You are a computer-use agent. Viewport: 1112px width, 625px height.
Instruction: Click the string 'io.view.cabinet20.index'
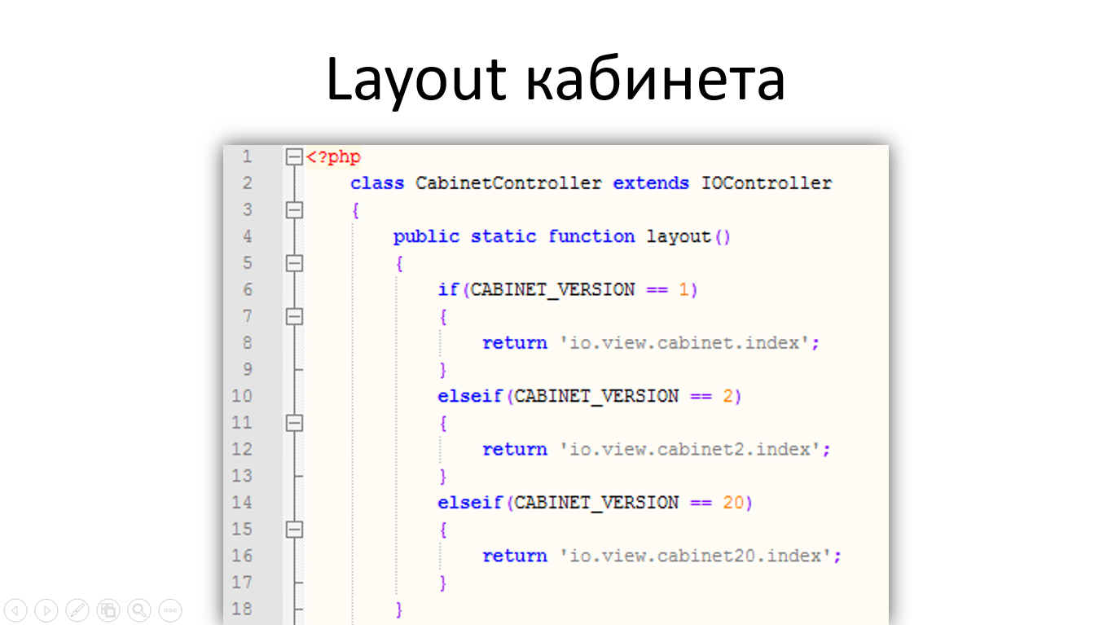click(695, 556)
